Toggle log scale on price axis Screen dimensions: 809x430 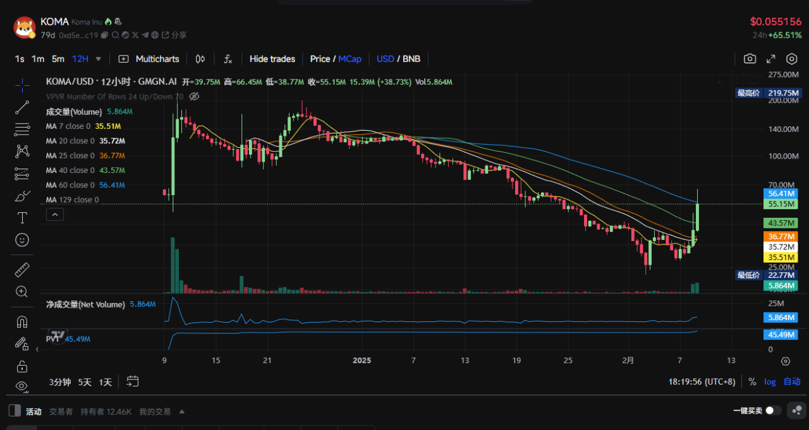(770, 381)
